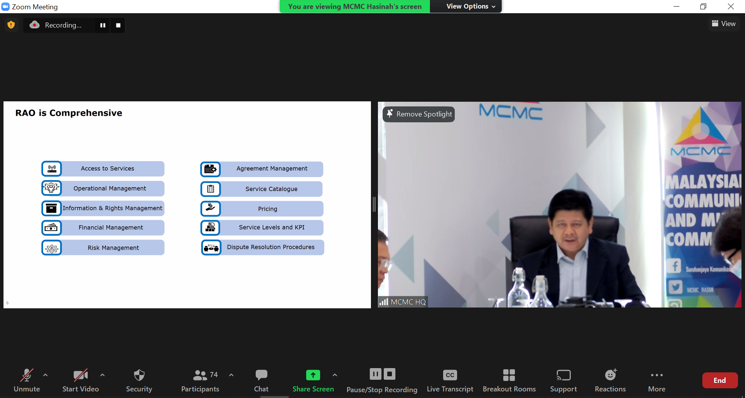Open the View Options dropdown
The width and height of the screenshot is (745, 398).
[470, 7]
